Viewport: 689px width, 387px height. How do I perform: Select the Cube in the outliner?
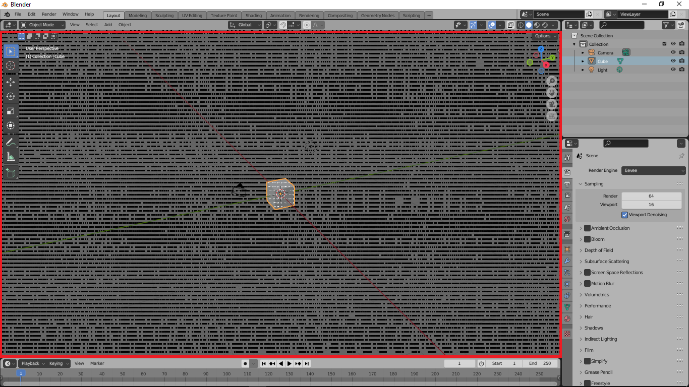603,61
